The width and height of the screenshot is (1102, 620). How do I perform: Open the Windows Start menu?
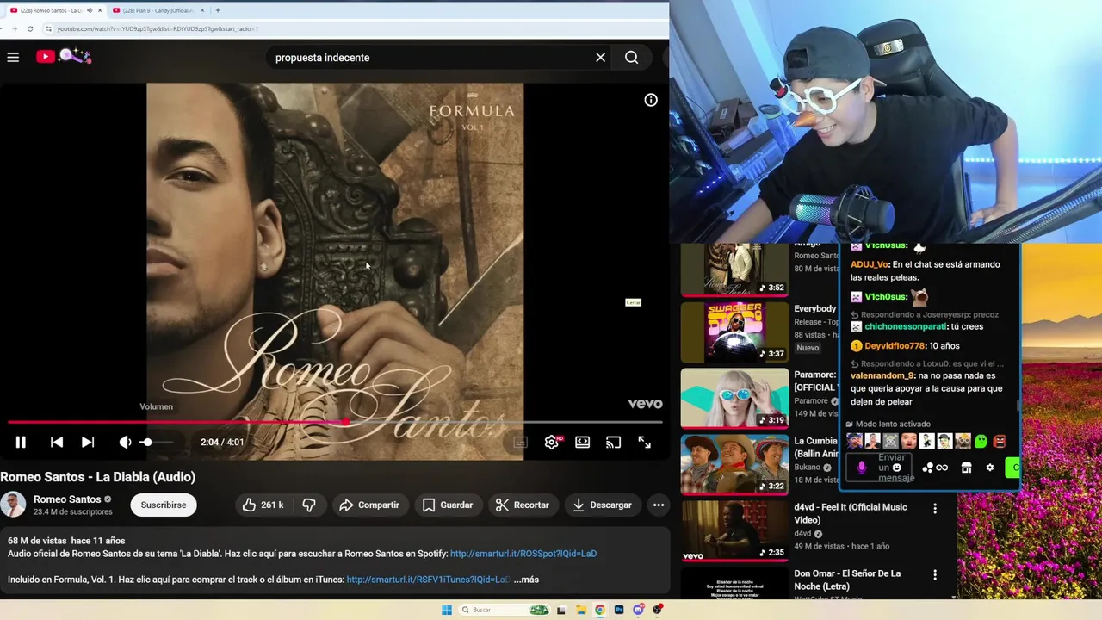point(447,610)
